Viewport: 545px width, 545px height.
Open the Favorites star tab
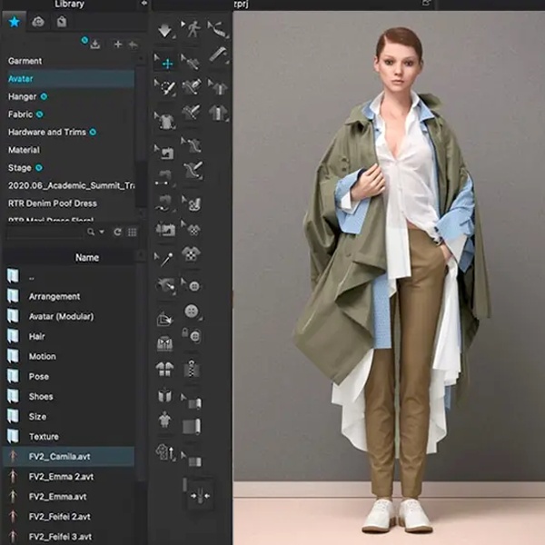pyautogui.click(x=15, y=22)
